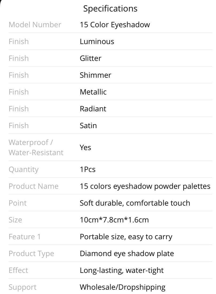The image size is (216, 294).
Task: Select the Product Type label
Action: click(x=31, y=254)
